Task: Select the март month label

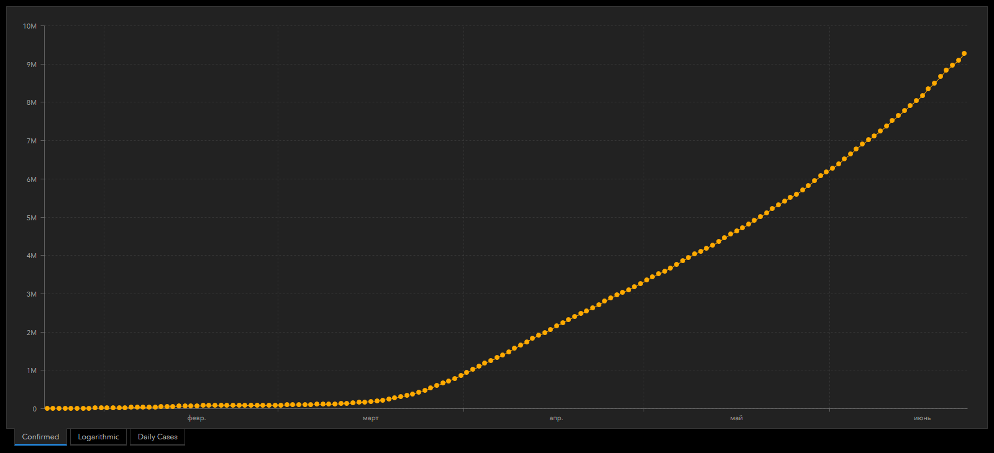Action: (370, 418)
